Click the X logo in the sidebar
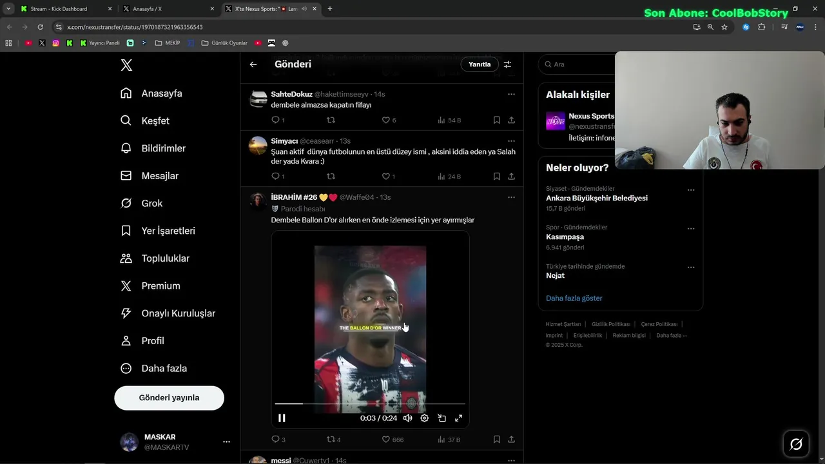 [126, 65]
